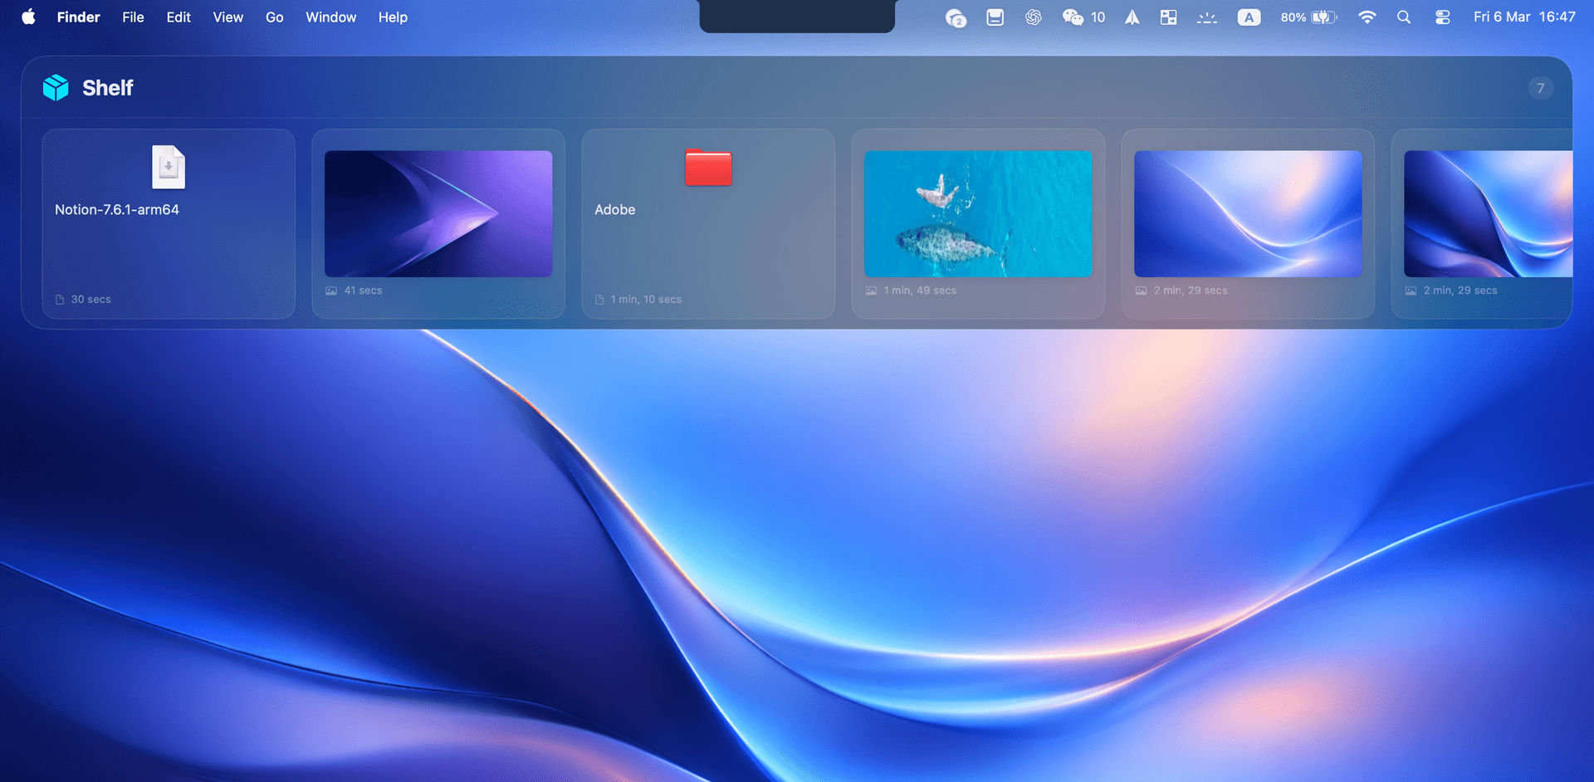Select the whale photo thumbnail in Shelf

(x=978, y=213)
